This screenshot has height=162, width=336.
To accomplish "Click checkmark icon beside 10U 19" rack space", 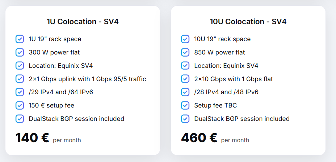I will [185, 39].
